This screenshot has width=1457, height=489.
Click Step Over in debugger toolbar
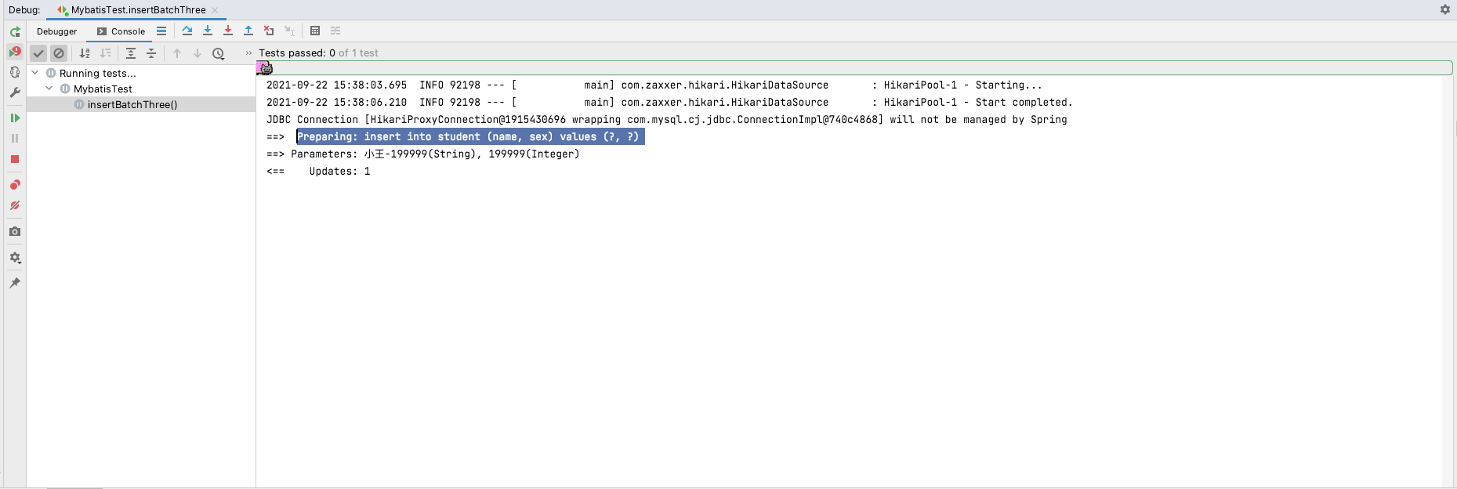point(187,31)
